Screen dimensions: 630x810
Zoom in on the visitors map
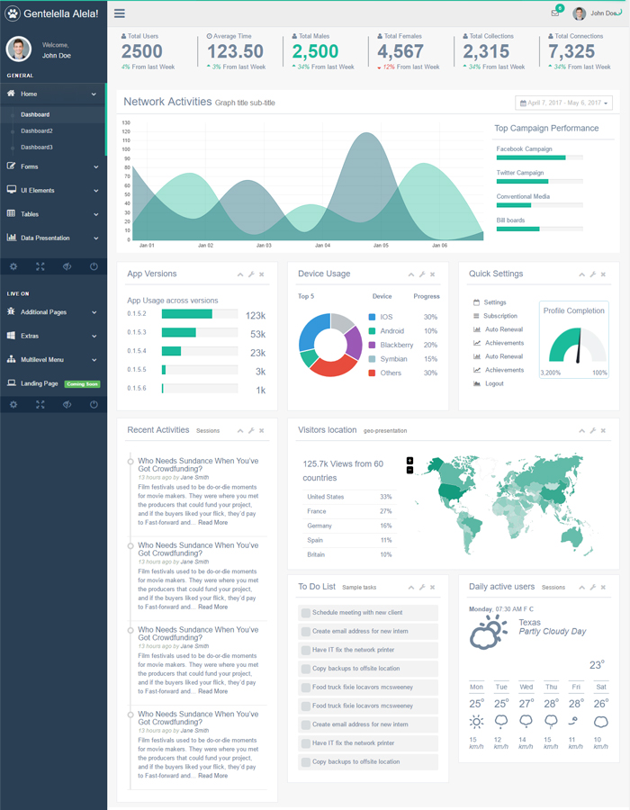tap(410, 461)
